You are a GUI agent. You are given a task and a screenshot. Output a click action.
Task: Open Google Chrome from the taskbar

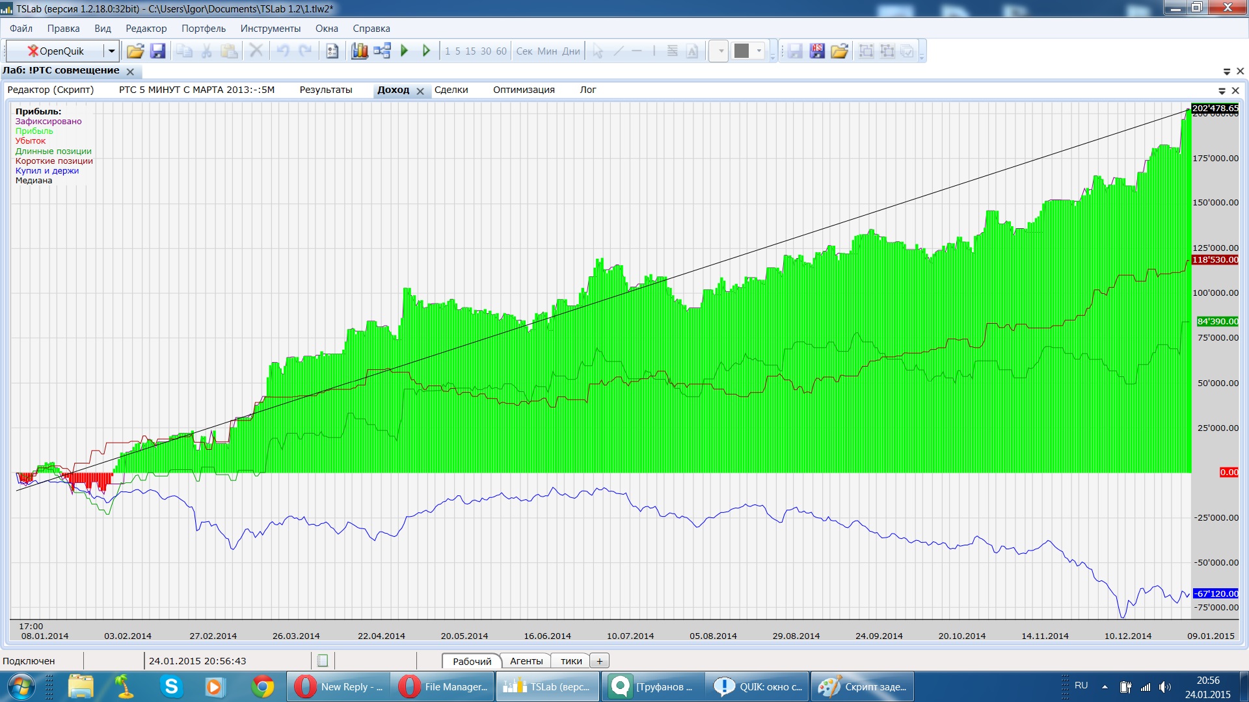click(263, 686)
